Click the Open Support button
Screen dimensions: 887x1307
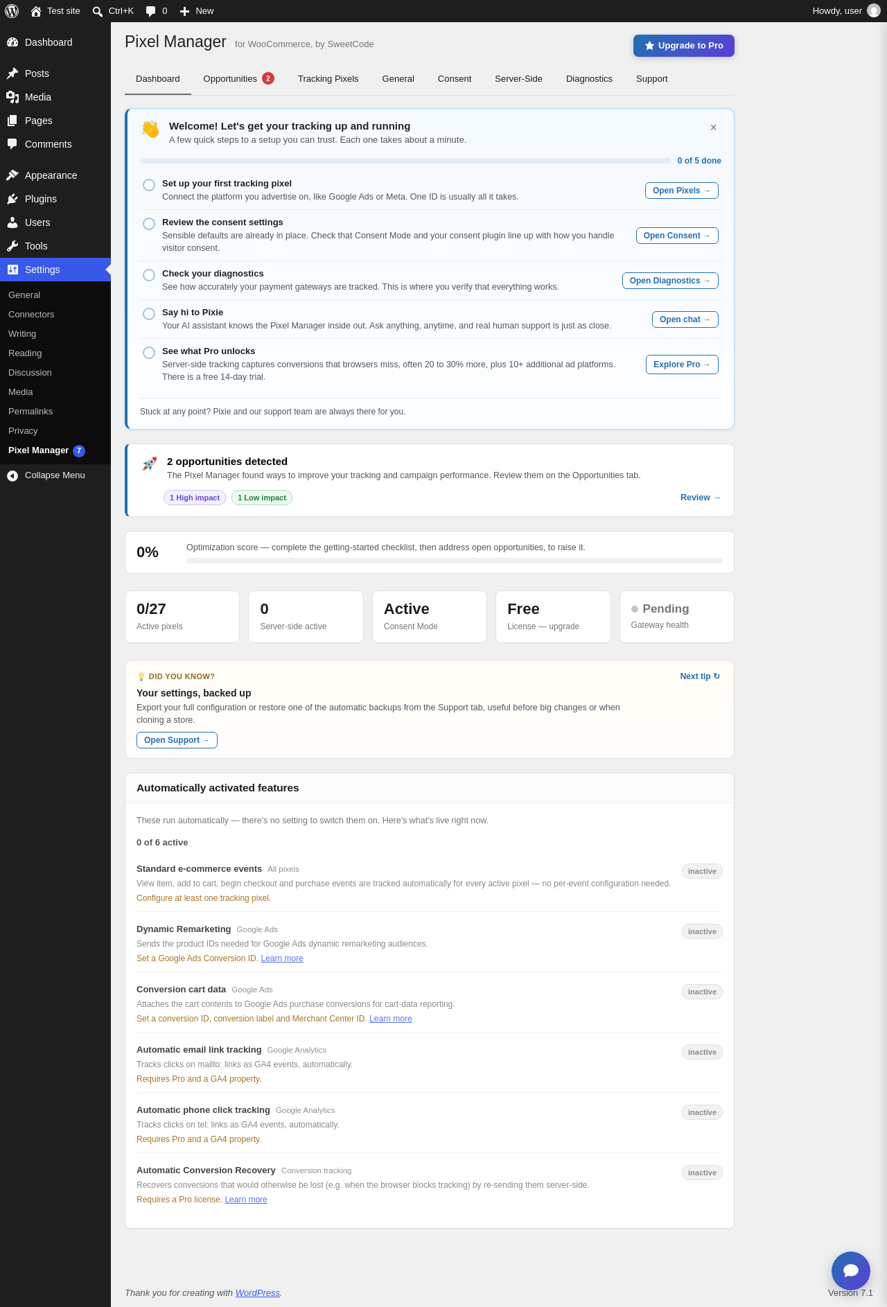(x=177, y=740)
